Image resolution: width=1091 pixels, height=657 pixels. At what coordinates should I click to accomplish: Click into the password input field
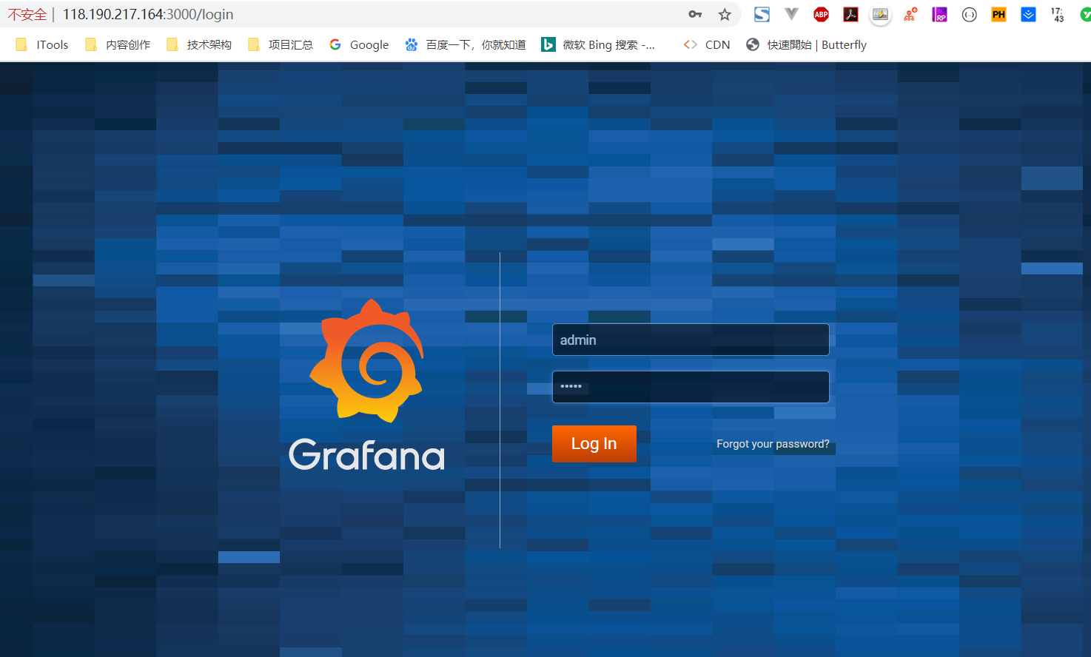(690, 387)
